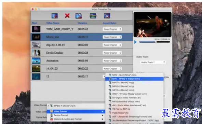
Task: Select MOV - QuickTime(*.mov) format
Action: [134, 75]
